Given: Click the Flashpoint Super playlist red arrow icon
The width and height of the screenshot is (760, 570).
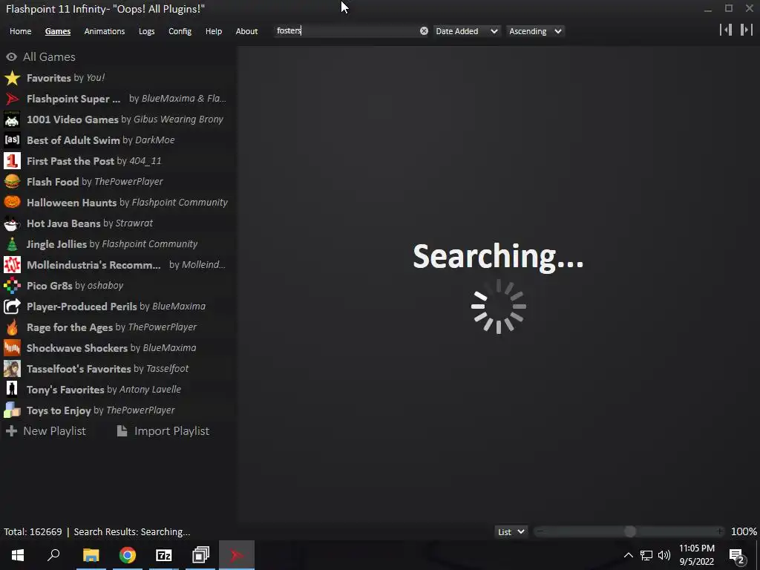Looking at the screenshot, I should pyautogui.click(x=12, y=99).
